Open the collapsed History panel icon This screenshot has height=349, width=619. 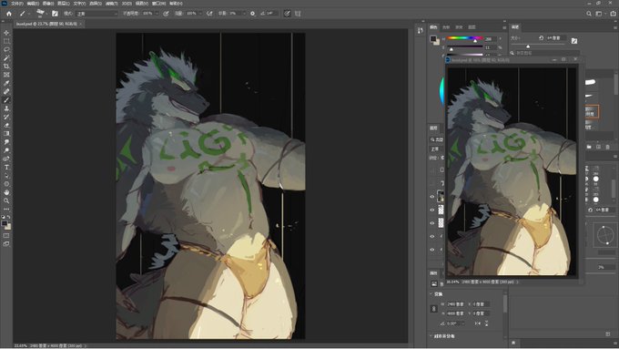(x=420, y=30)
